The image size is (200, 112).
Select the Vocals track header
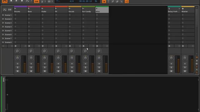coord(75,10)
